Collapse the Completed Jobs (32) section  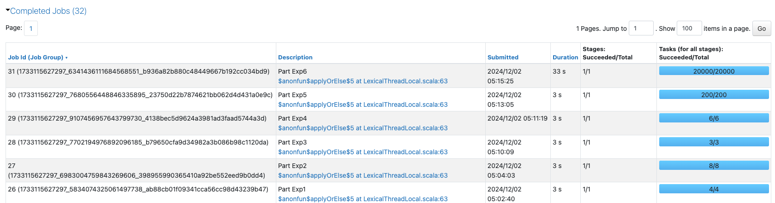tap(46, 11)
